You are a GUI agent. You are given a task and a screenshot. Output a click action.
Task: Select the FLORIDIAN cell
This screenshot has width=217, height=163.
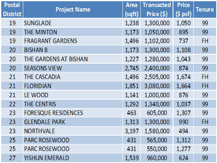(73, 86)
